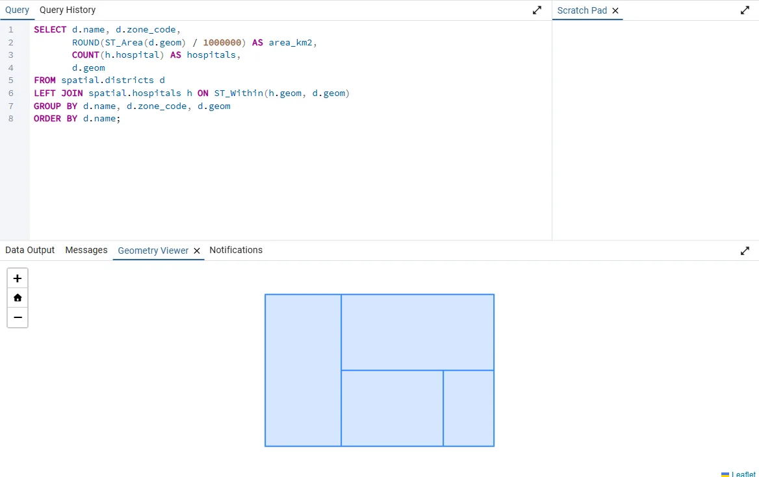Viewport: 759px width, 477px height.
Task: Place cursor on 'ORDER BY d.name;' line
Action: [77, 119]
